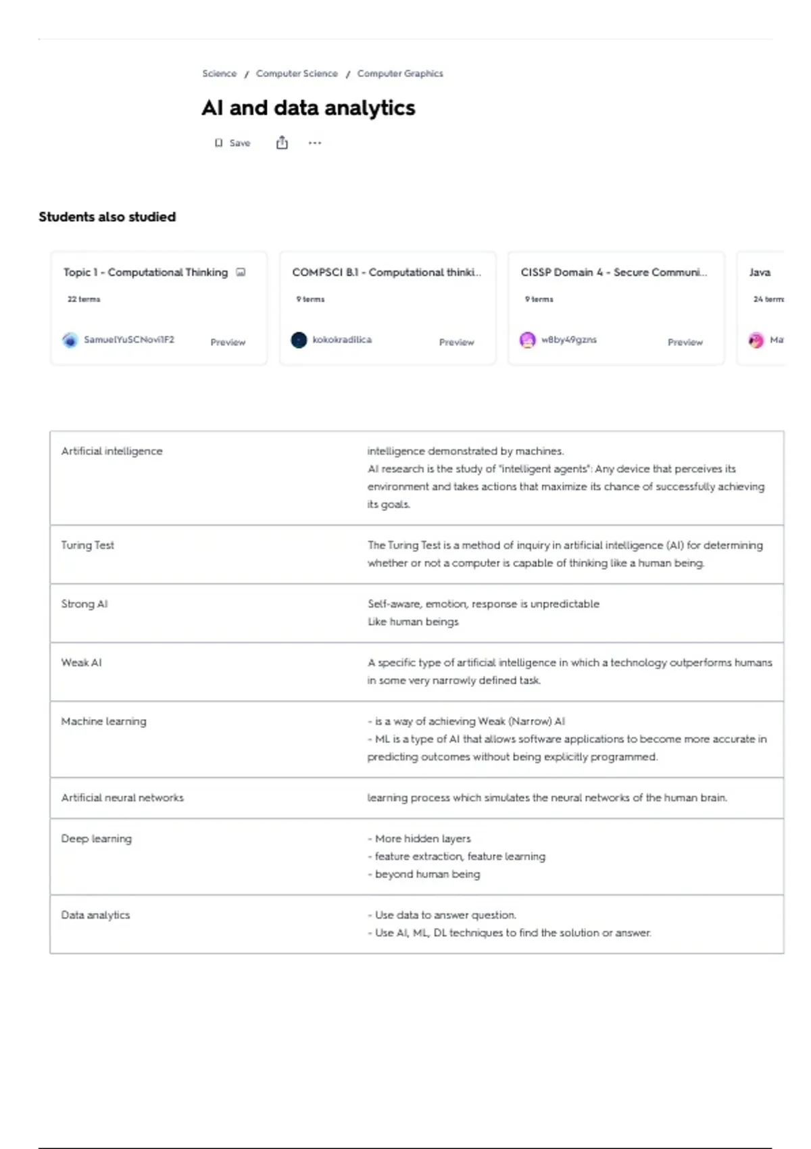The width and height of the screenshot is (811, 1149).
Task: Open the partially visible Java card
Action: [760, 272]
